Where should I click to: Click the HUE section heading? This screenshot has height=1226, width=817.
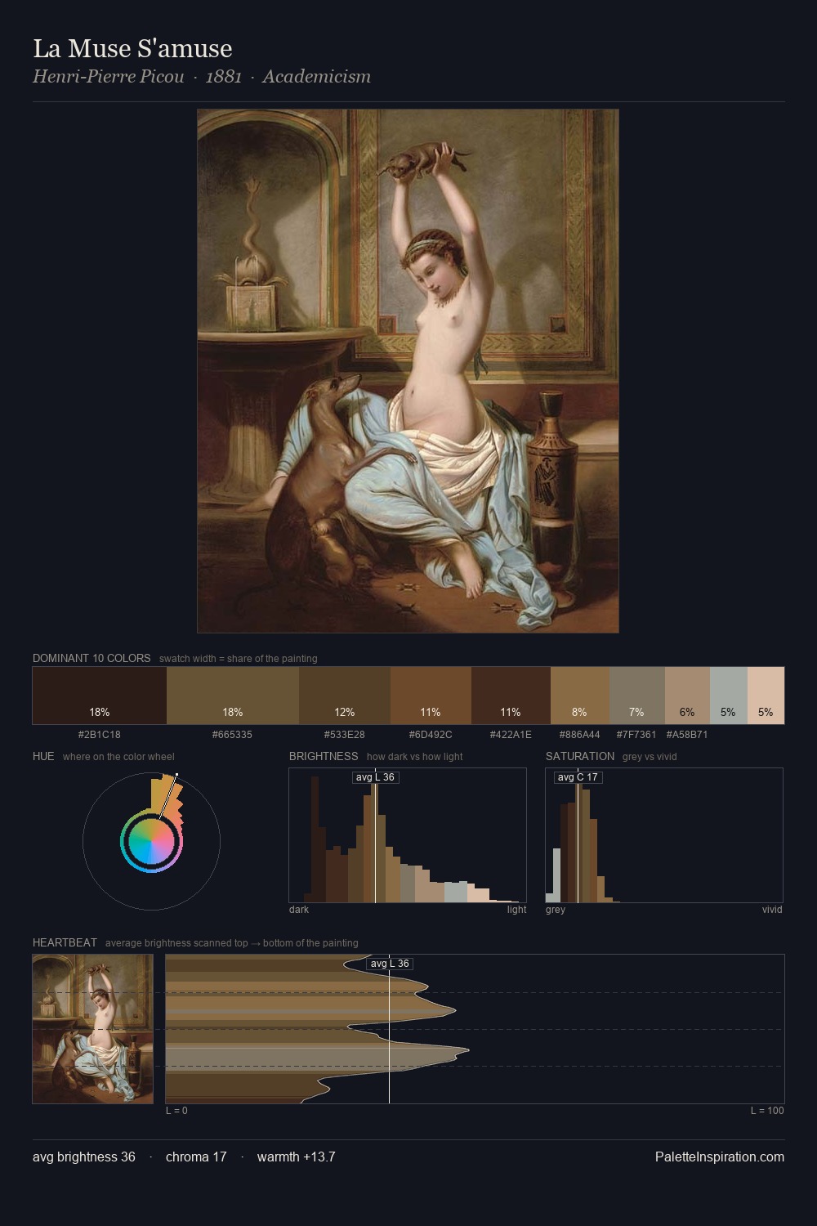click(43, 756)
